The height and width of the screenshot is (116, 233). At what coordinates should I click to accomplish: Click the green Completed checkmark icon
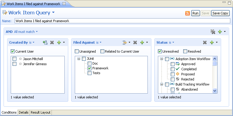(x=178, y=69)
